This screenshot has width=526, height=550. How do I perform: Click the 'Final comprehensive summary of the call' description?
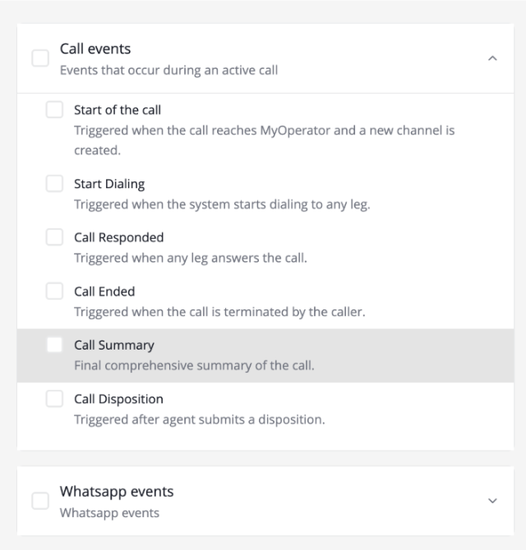point(194,366)
